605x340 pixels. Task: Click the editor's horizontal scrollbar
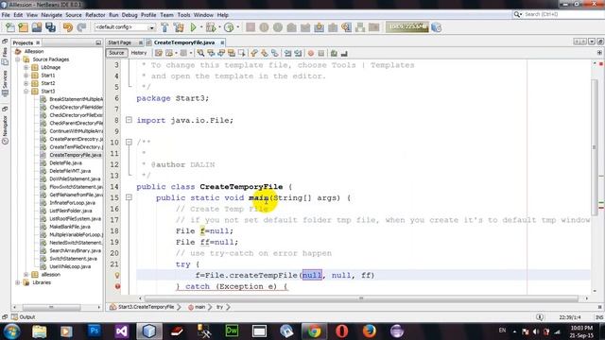tap(361, 298)
